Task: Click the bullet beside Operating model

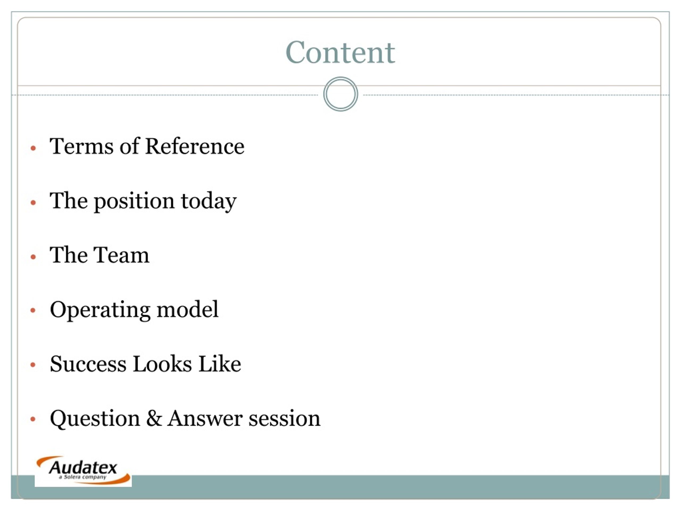Action: [x=33, y=310]
